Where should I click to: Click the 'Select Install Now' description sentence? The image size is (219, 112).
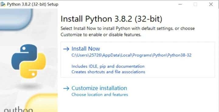click(128, 31)
